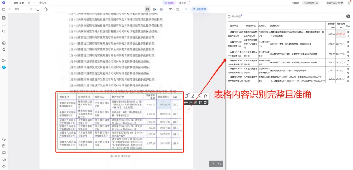Click the speaker sound icon in sidebar
Image resolution: width=353 pixels, height=170 pixels.
pyautogui.click(x=4, y=160)
